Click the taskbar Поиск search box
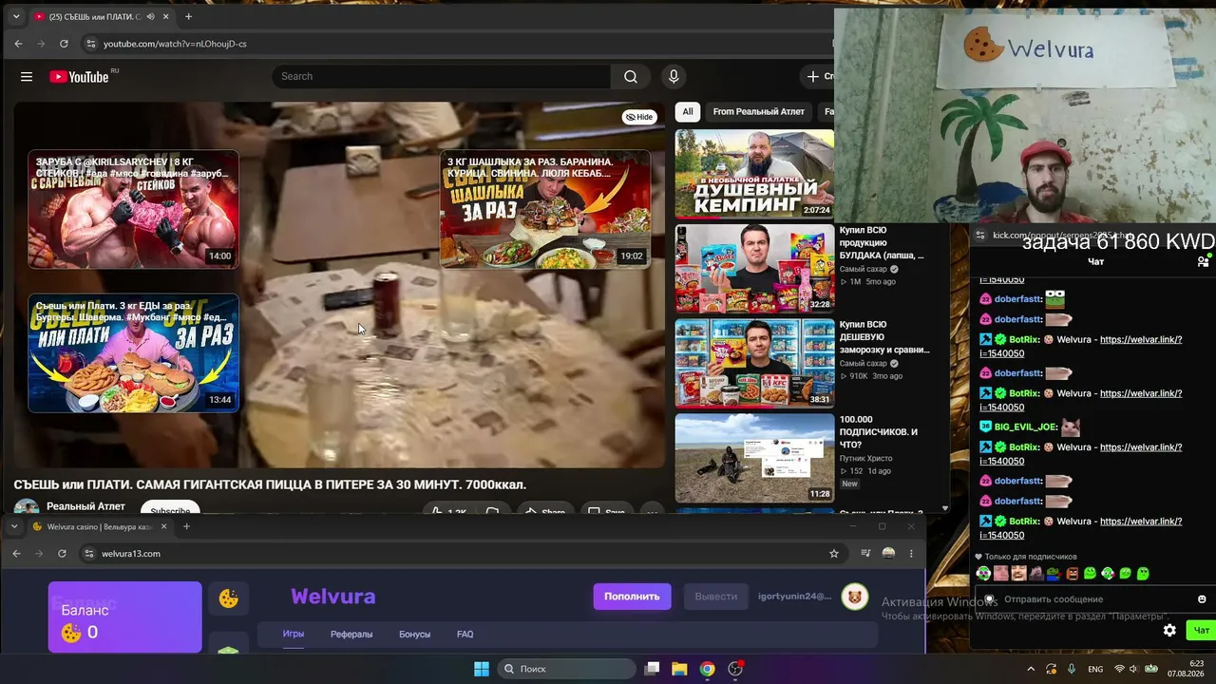This screenshot has height=684, width=1216. tap(566, 669)
